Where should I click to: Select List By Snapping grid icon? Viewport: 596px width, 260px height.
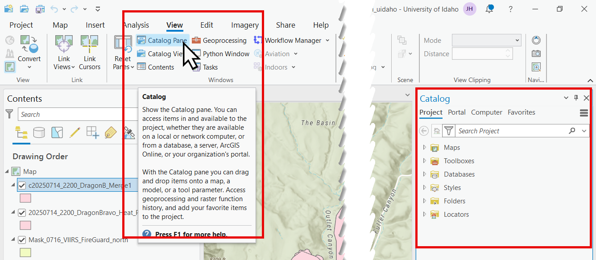click(92, 132)
